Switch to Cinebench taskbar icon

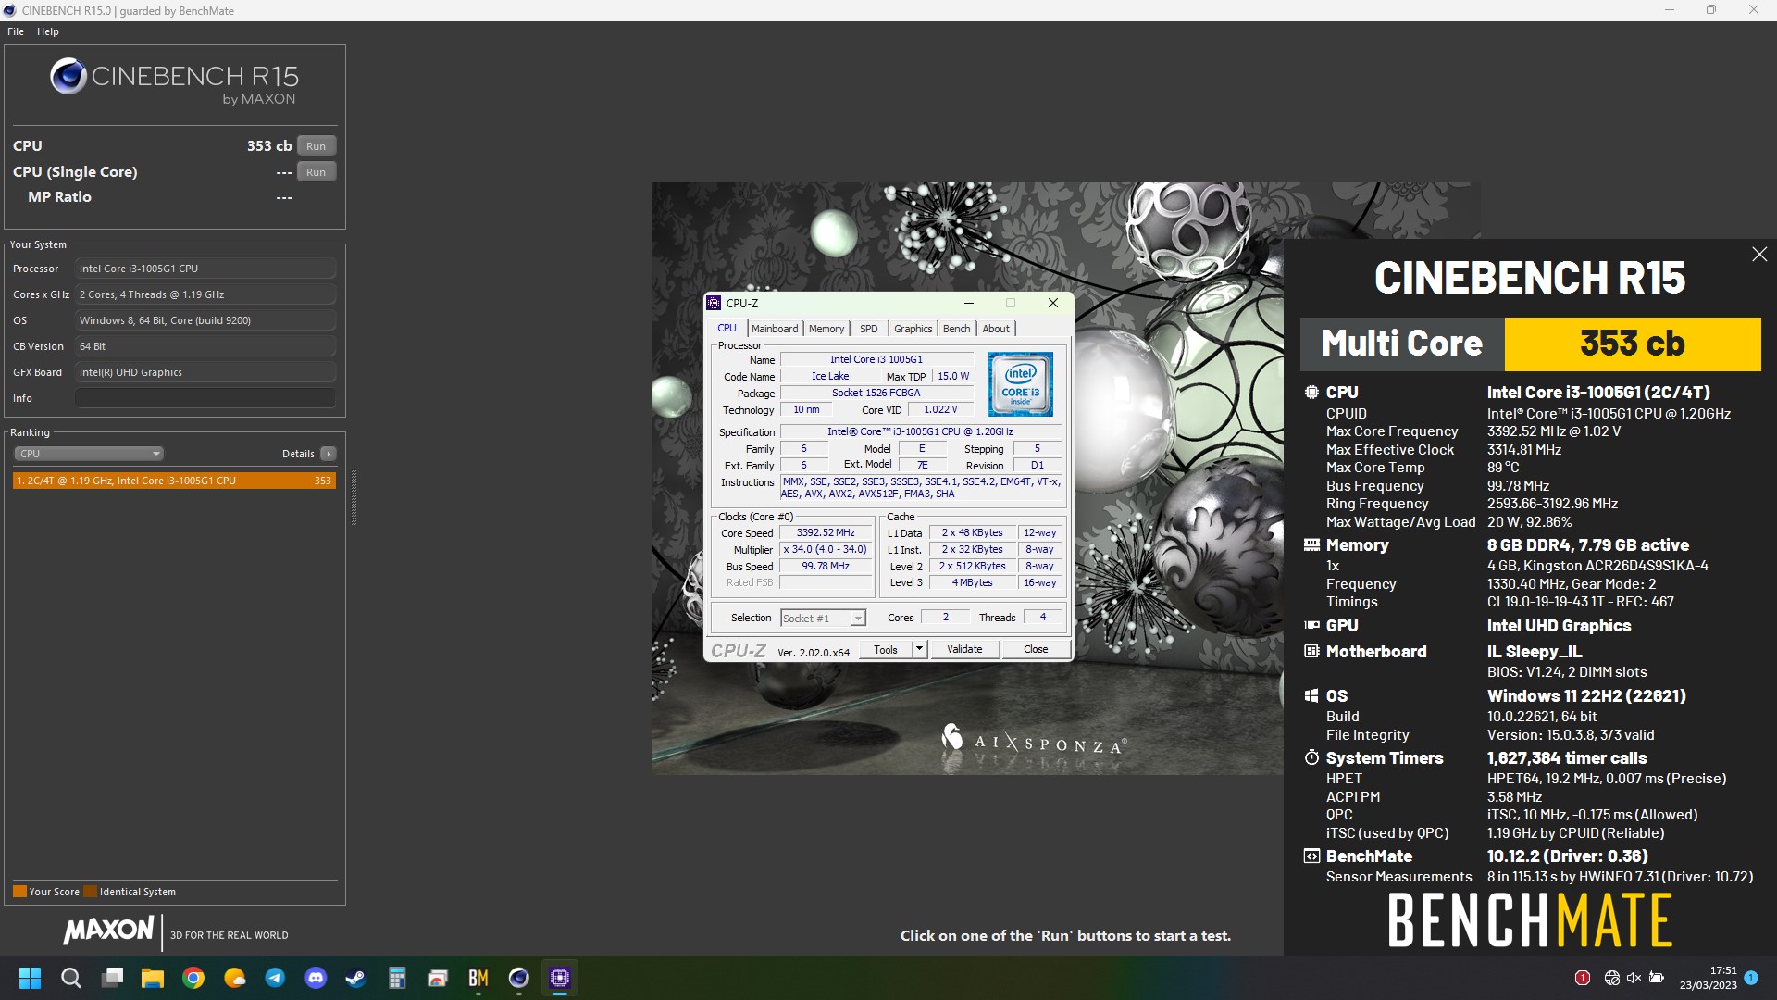[519, 978]
